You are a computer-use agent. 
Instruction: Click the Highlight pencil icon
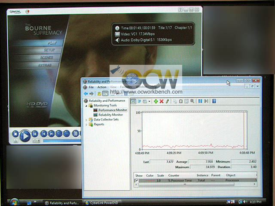coord(167,101)
